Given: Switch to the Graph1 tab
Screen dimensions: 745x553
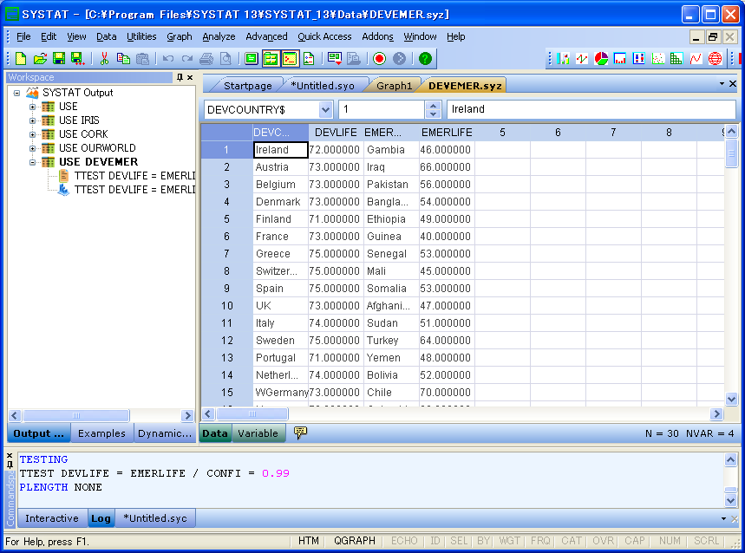Looking at the screenshot, I should [x=394, y=86].
